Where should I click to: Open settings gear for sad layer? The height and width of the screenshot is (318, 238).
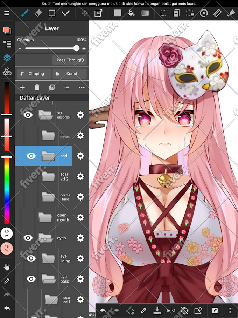80,156
